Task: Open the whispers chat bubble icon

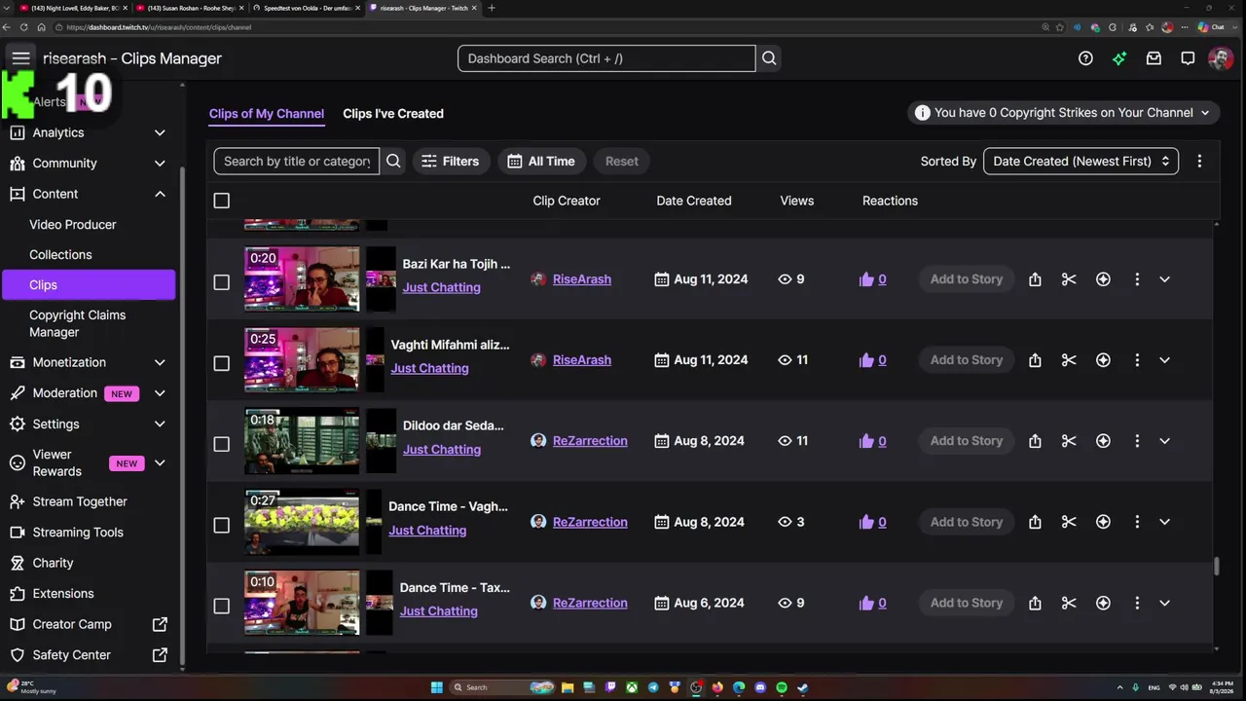Action: [x=1188, y=58]
